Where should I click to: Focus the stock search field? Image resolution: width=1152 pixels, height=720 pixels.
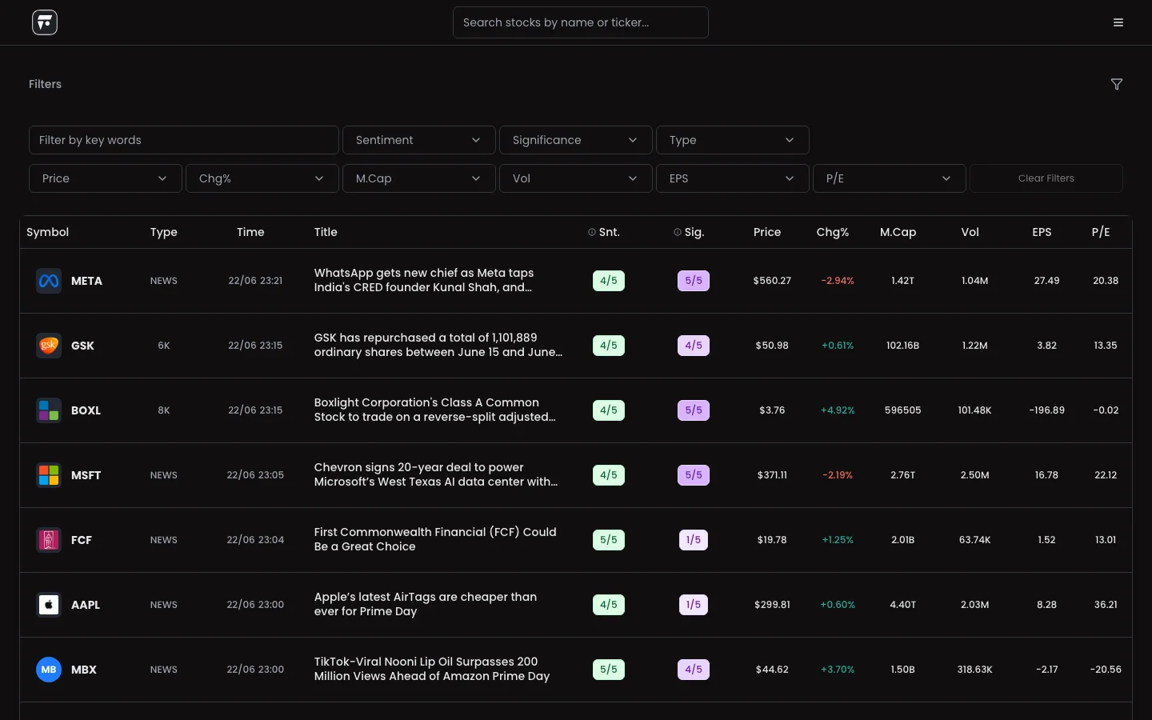pos(581,22)
